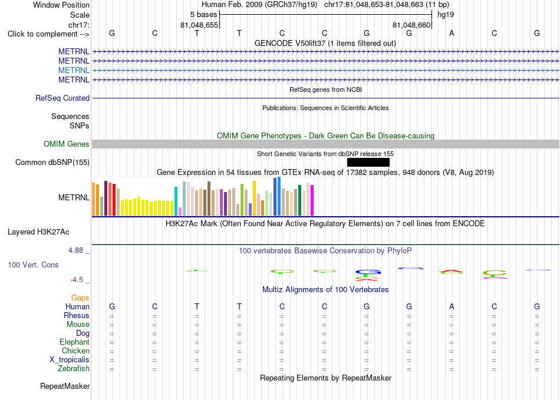Screen dimensions: 560x400
Task: Click the red A conservation logo
Action: tap(452, 272)
